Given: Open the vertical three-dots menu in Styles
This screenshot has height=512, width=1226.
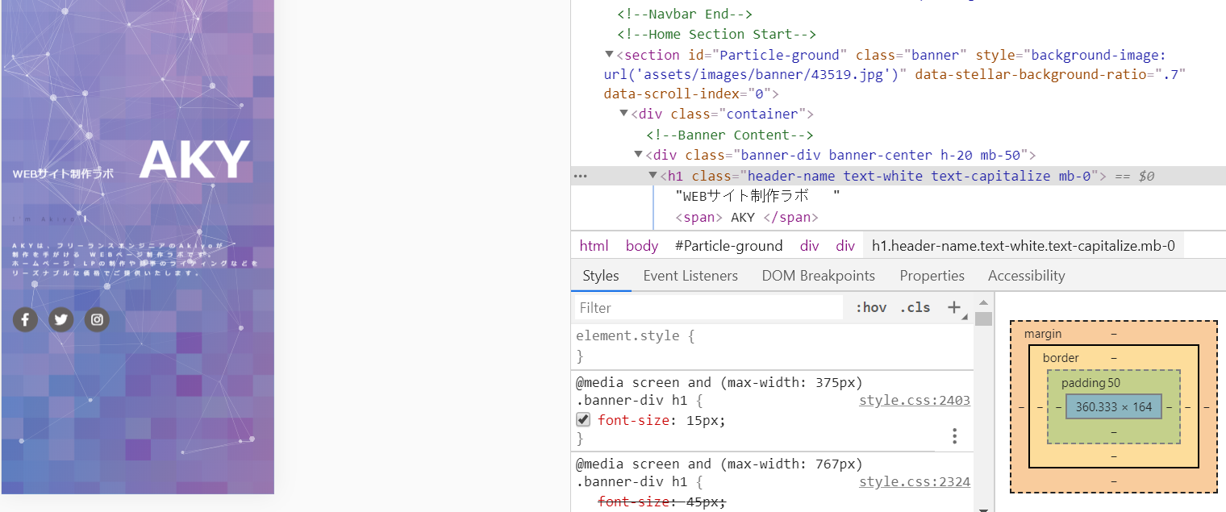Looking at the screenshot, I should pyautogui.click(x=954, y=436).
